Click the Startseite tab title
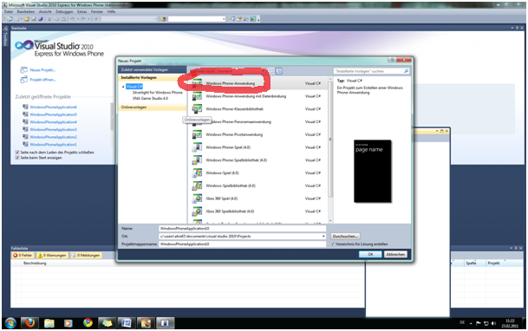The image size is (528, 331). pos(18,29)
